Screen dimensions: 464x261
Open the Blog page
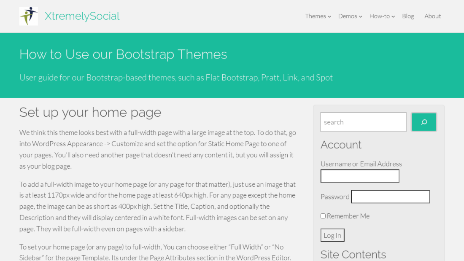408,16
